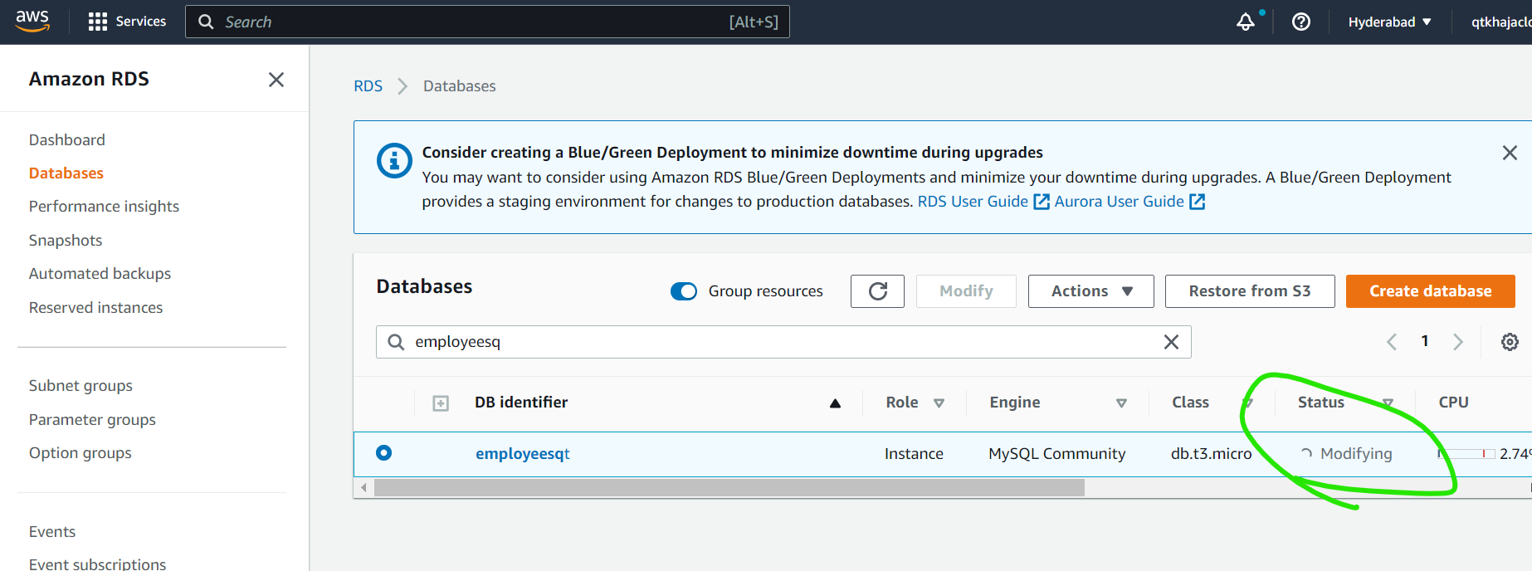Open the Services grid menu
The height and width of the screenshot is (571, 1532).
coord(127,22)
